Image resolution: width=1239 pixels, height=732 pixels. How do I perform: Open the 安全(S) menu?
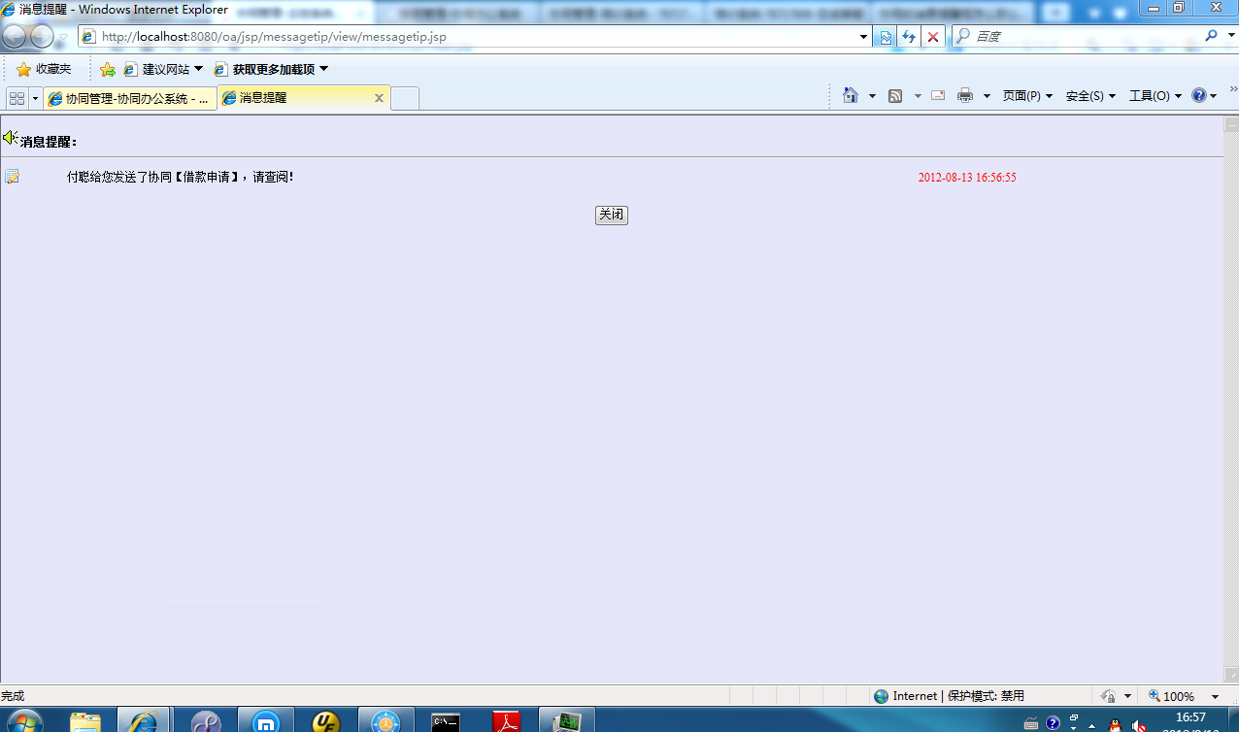click(1090, 95)
